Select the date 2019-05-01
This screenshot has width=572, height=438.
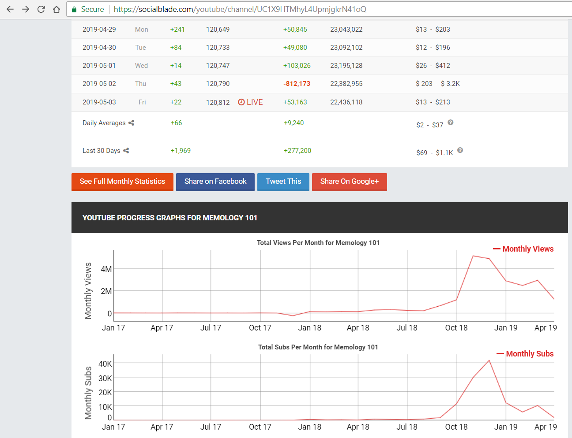[x=99, y=66]
